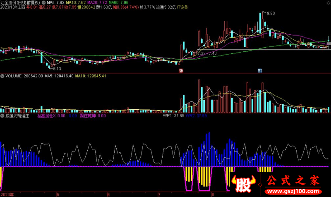Open the dropdown icon beside 汇金股份 title

(x=44, y=2)
